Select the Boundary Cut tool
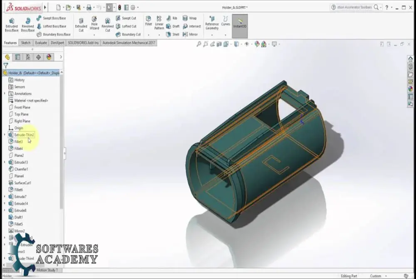 click(x=128, y=35)
